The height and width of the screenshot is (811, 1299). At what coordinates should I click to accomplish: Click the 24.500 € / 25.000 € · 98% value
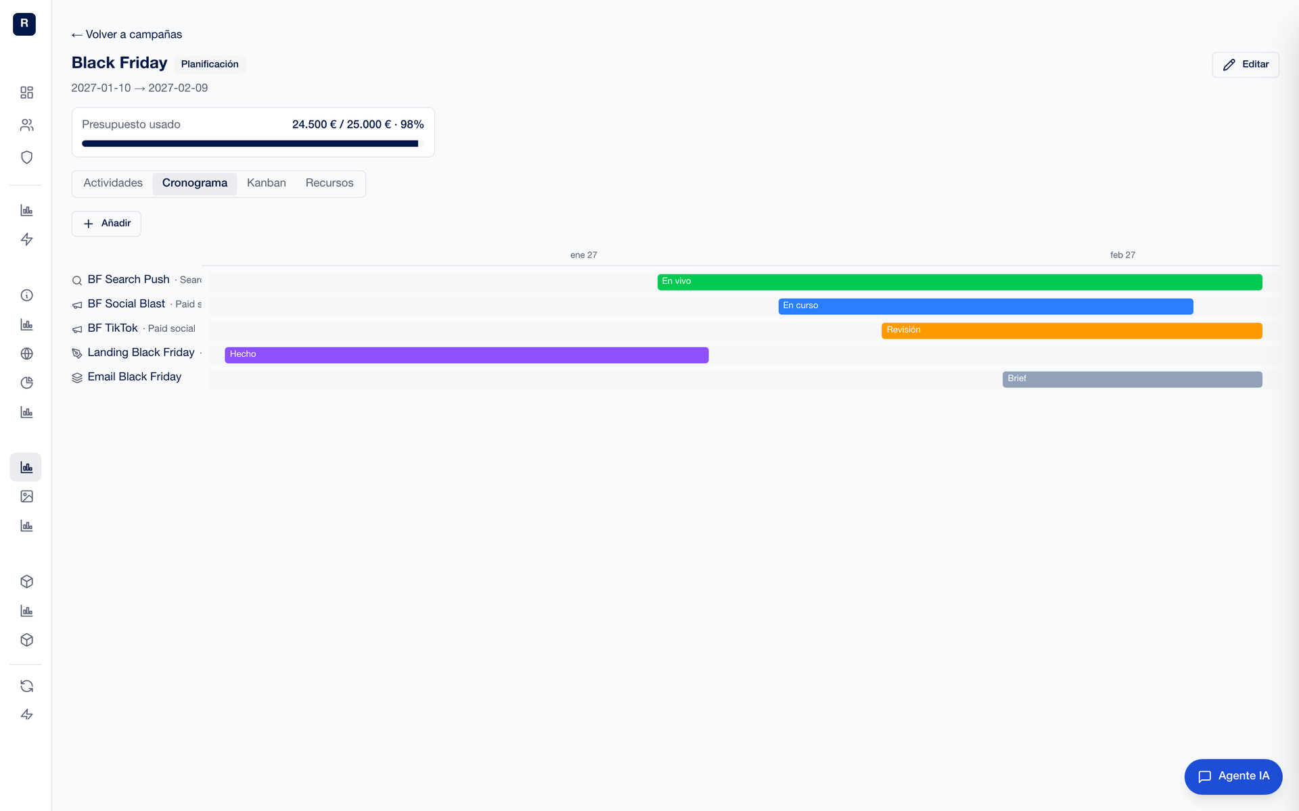coord(358,124)
